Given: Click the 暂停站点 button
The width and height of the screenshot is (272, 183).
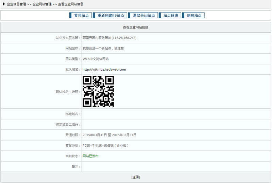Looking at the screenshot, I should 81,15.
